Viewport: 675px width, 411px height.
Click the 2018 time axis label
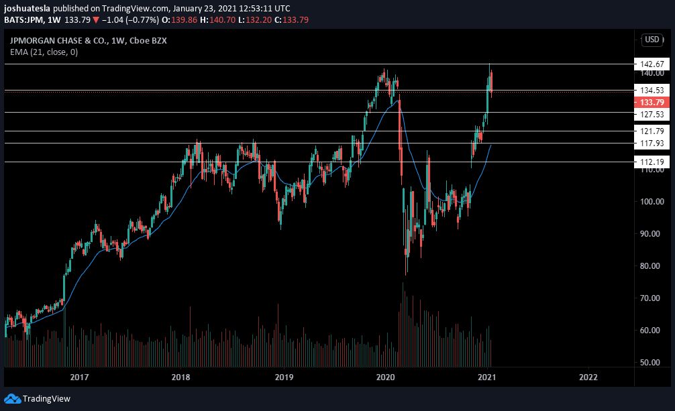pos(180,377)
